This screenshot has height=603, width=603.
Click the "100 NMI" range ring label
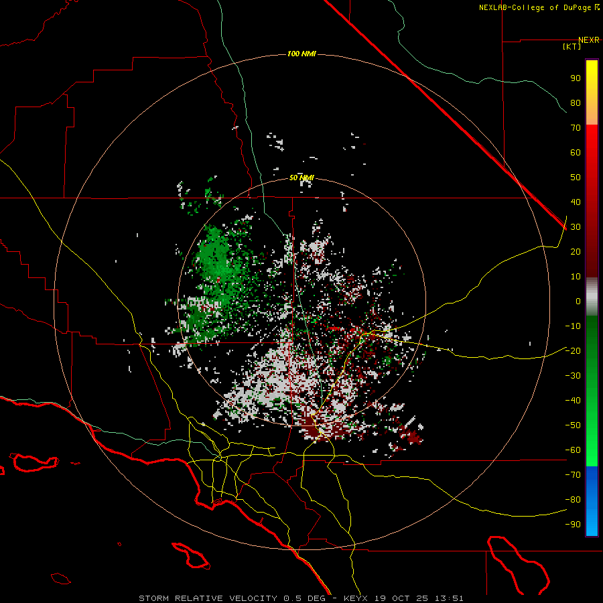click(x=301, y=54)
